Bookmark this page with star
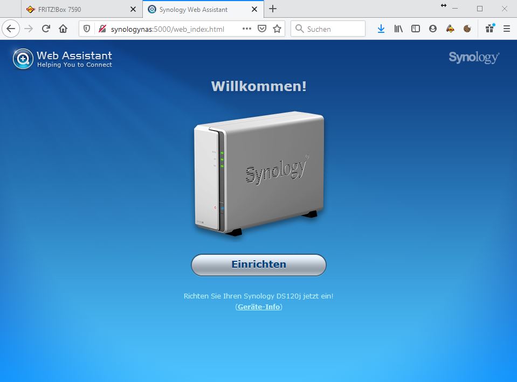Image resolution: width=517 pixels, height=382 pixels. [277, 29]
